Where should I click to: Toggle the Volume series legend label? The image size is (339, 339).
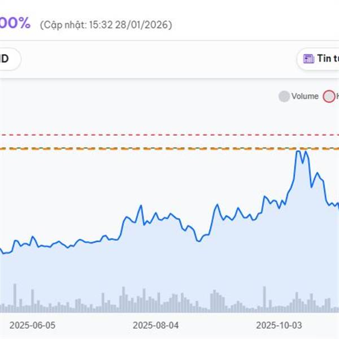point(305,97)
